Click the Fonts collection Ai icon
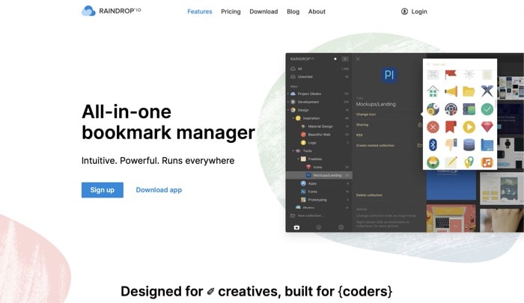This screenshot has width=524, height=303. (303, 192)
